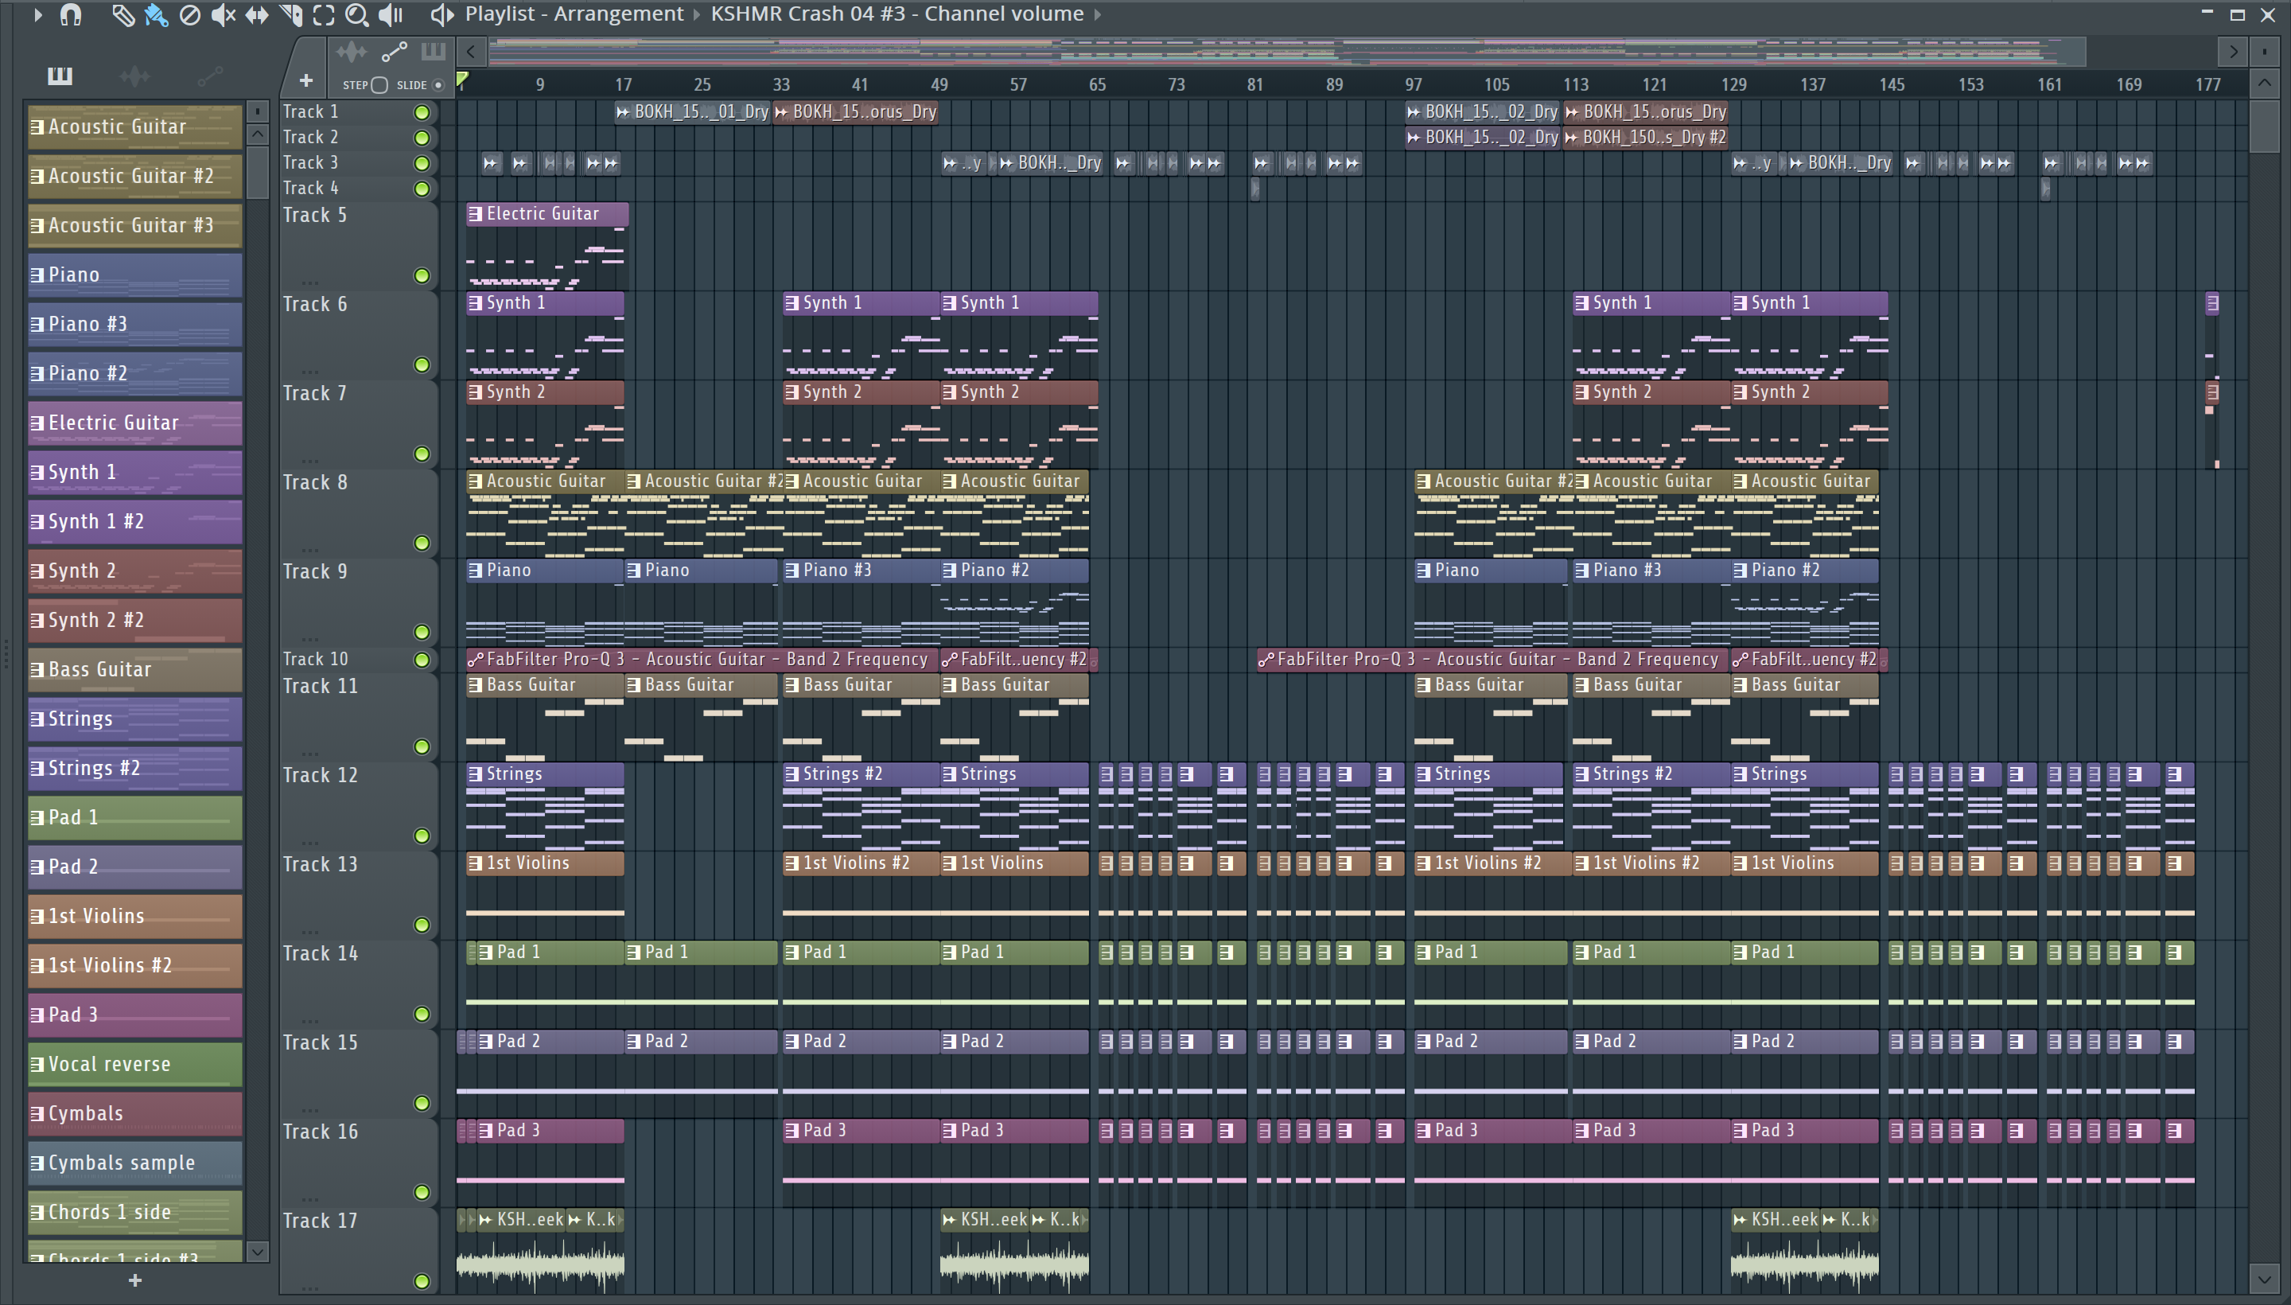Mute Track 12 with its green light
2291x1305 pixels.
[x=421, y=836]
